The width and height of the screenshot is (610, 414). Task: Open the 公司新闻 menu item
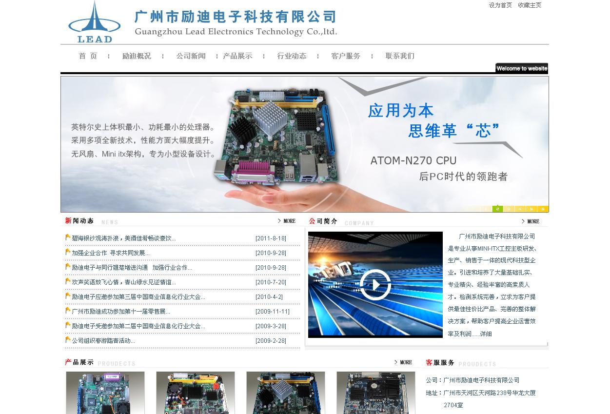(x=191, y=56)
